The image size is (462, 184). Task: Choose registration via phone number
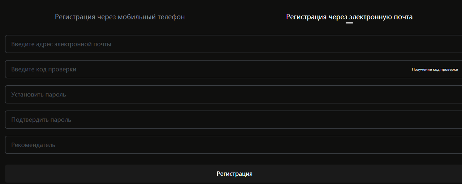point(120,17)
